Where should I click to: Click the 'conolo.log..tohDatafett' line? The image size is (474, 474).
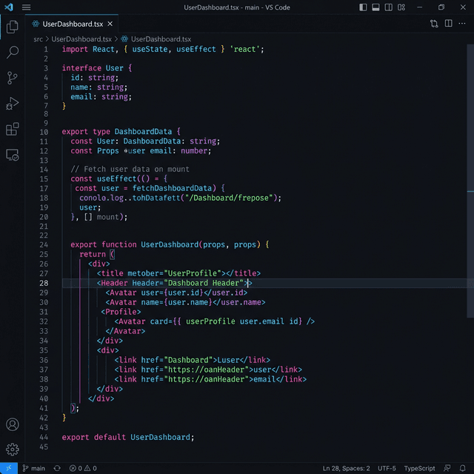180,198
